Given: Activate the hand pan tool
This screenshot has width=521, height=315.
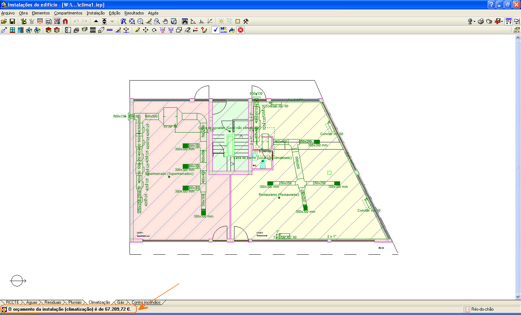Looking at the screenshot, I should pos(165,21).
